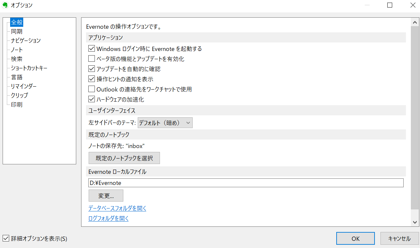Select 全般 in the options tree
420x248 pixels.
click(17, 23)
